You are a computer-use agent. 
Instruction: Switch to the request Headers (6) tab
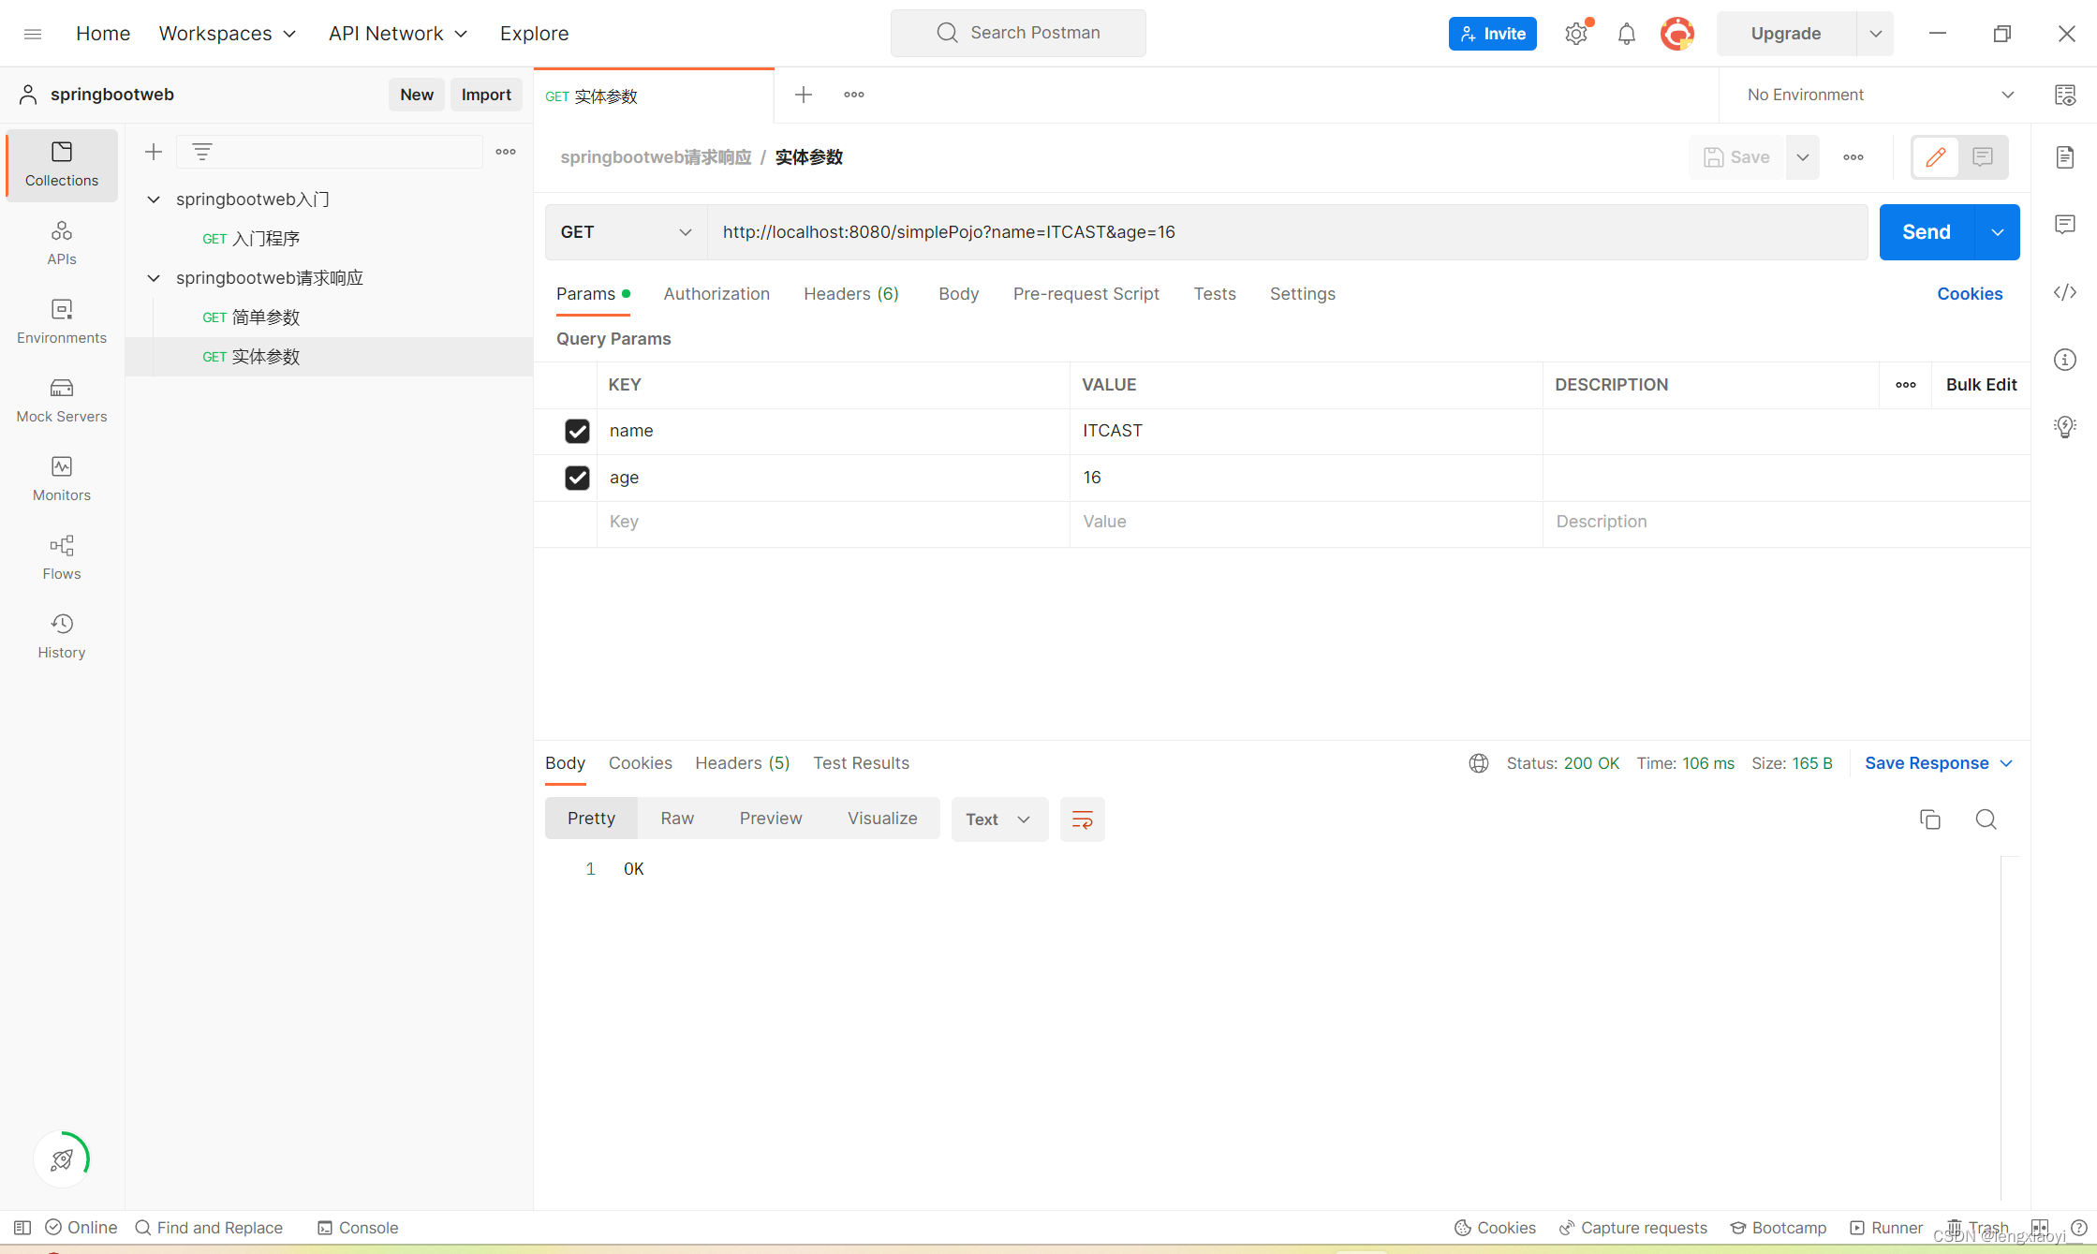[x=851, y=294]
